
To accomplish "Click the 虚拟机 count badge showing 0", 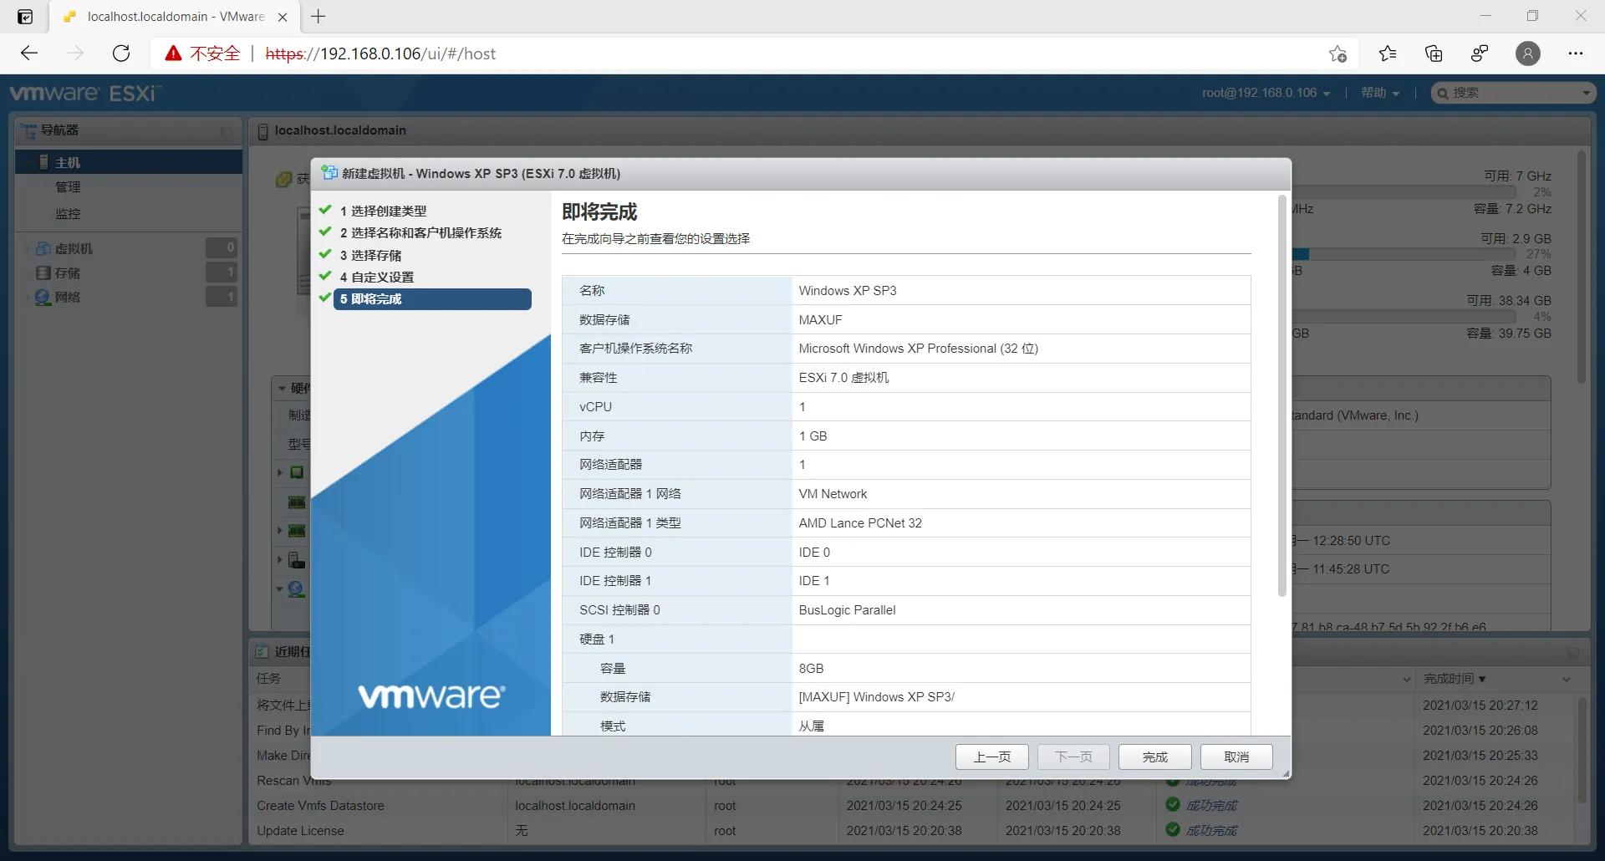I will click(x=222, y=247).
